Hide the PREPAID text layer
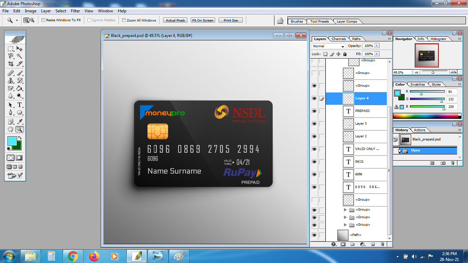The height and width of the screenshot is (263, 468). click(x=314, y=111)
